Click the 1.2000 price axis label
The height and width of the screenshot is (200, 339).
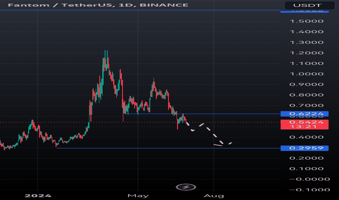point(307,53)
